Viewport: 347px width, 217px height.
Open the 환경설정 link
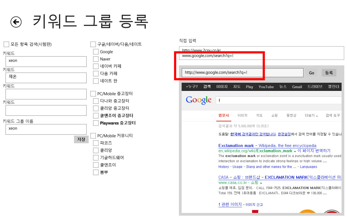click(284, 134)
